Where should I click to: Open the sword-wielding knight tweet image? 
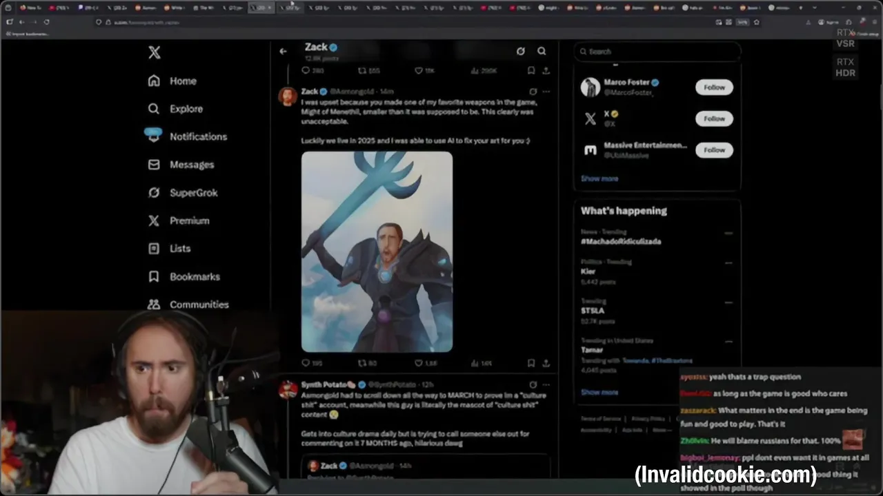click(x=377, y=252)
